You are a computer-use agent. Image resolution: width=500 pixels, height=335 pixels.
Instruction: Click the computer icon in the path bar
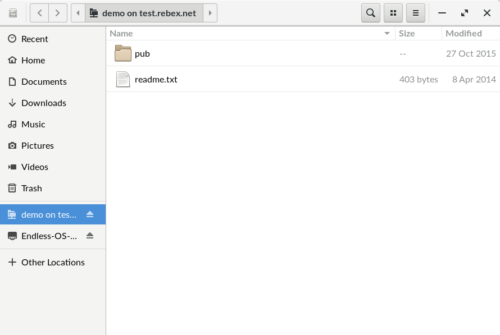click(x=94, y=13)
